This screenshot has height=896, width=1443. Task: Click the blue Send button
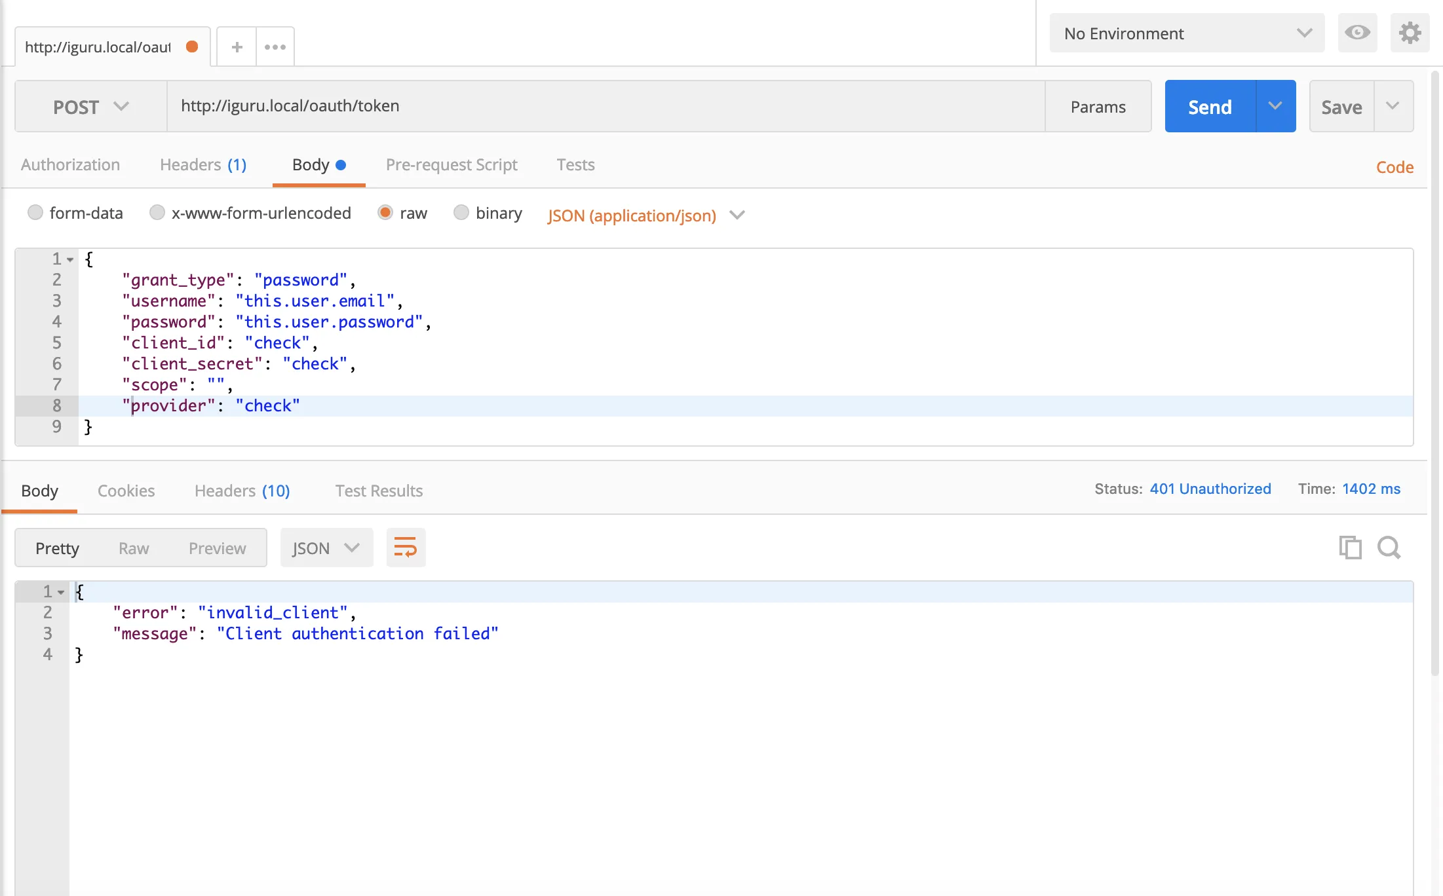pyautogui.click(x=1210, y=107)
